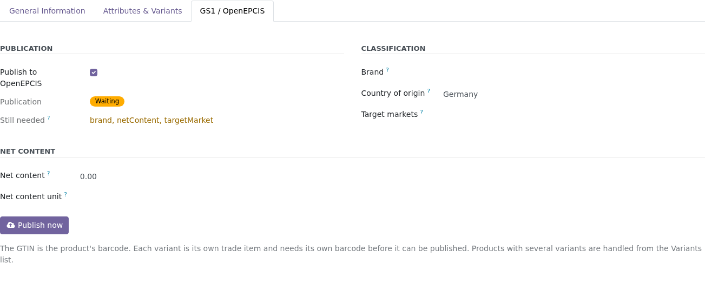The image size is (705, 283).
Task: Click the Target markets help question mark
Action: [421, 112]
